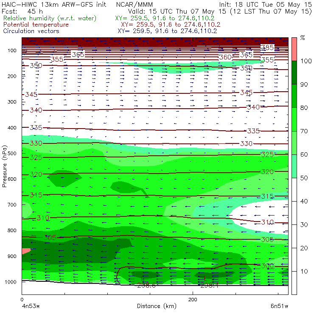Image resolution: width=314 pixels, height=314 pixels.
Task: Click the '300' contour label
Action: [x=267, y=266]
